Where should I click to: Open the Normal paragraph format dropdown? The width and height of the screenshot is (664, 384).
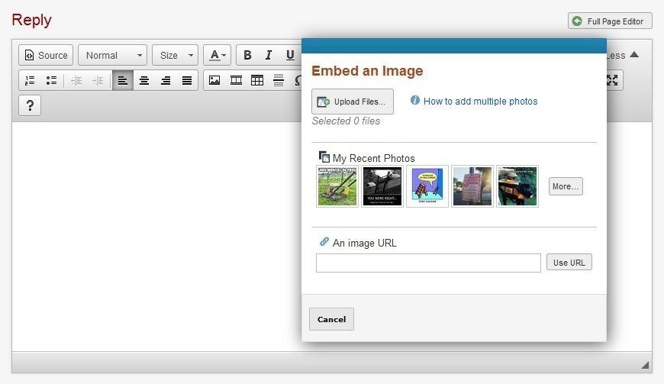(x=112, y=55)
